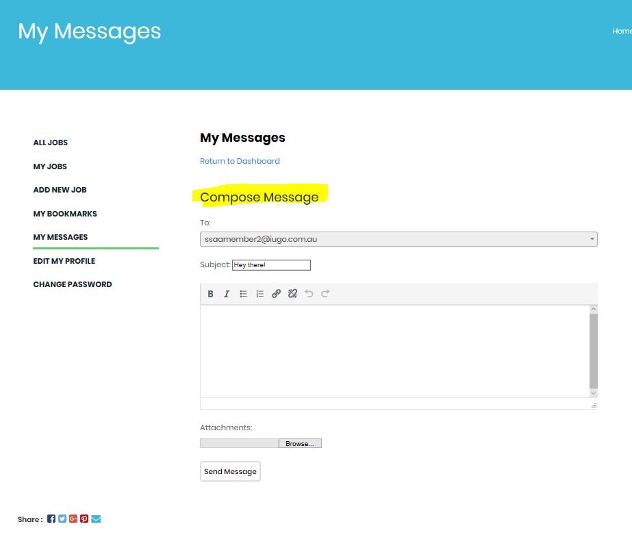632x533 pixels.
Task: Click the remove link icon
Action: [292, 294]
